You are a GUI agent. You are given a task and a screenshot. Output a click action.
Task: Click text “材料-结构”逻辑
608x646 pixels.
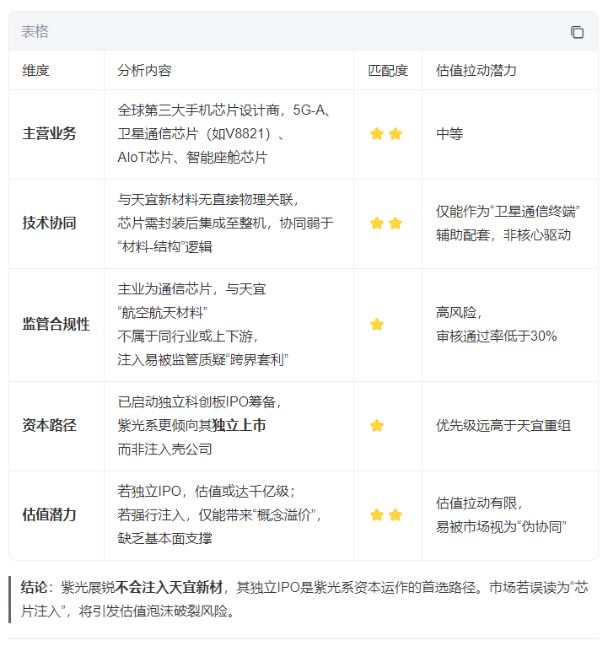(x=164, y=247)
